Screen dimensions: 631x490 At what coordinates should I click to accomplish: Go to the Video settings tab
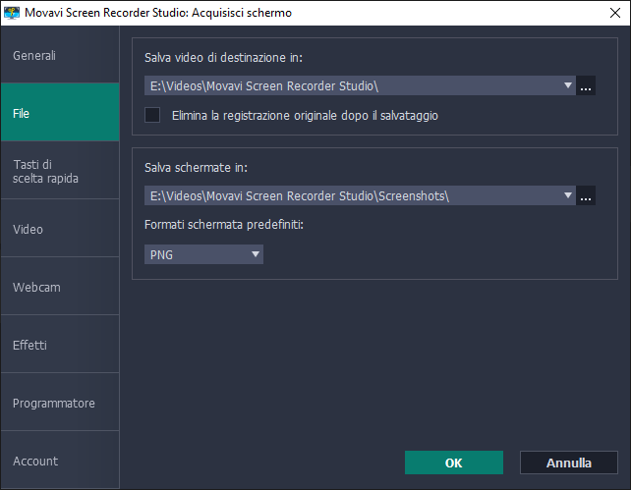click(60, 229)
